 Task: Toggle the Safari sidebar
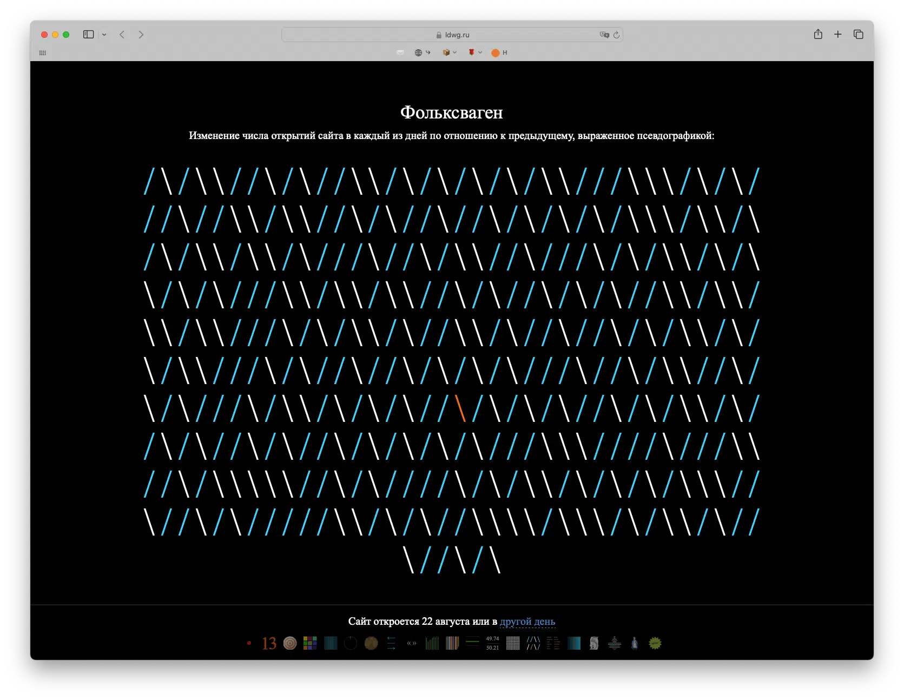click(88, 35)
